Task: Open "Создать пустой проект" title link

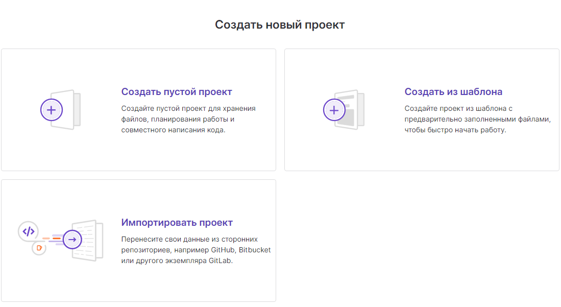Action: [x=177, y=92]
